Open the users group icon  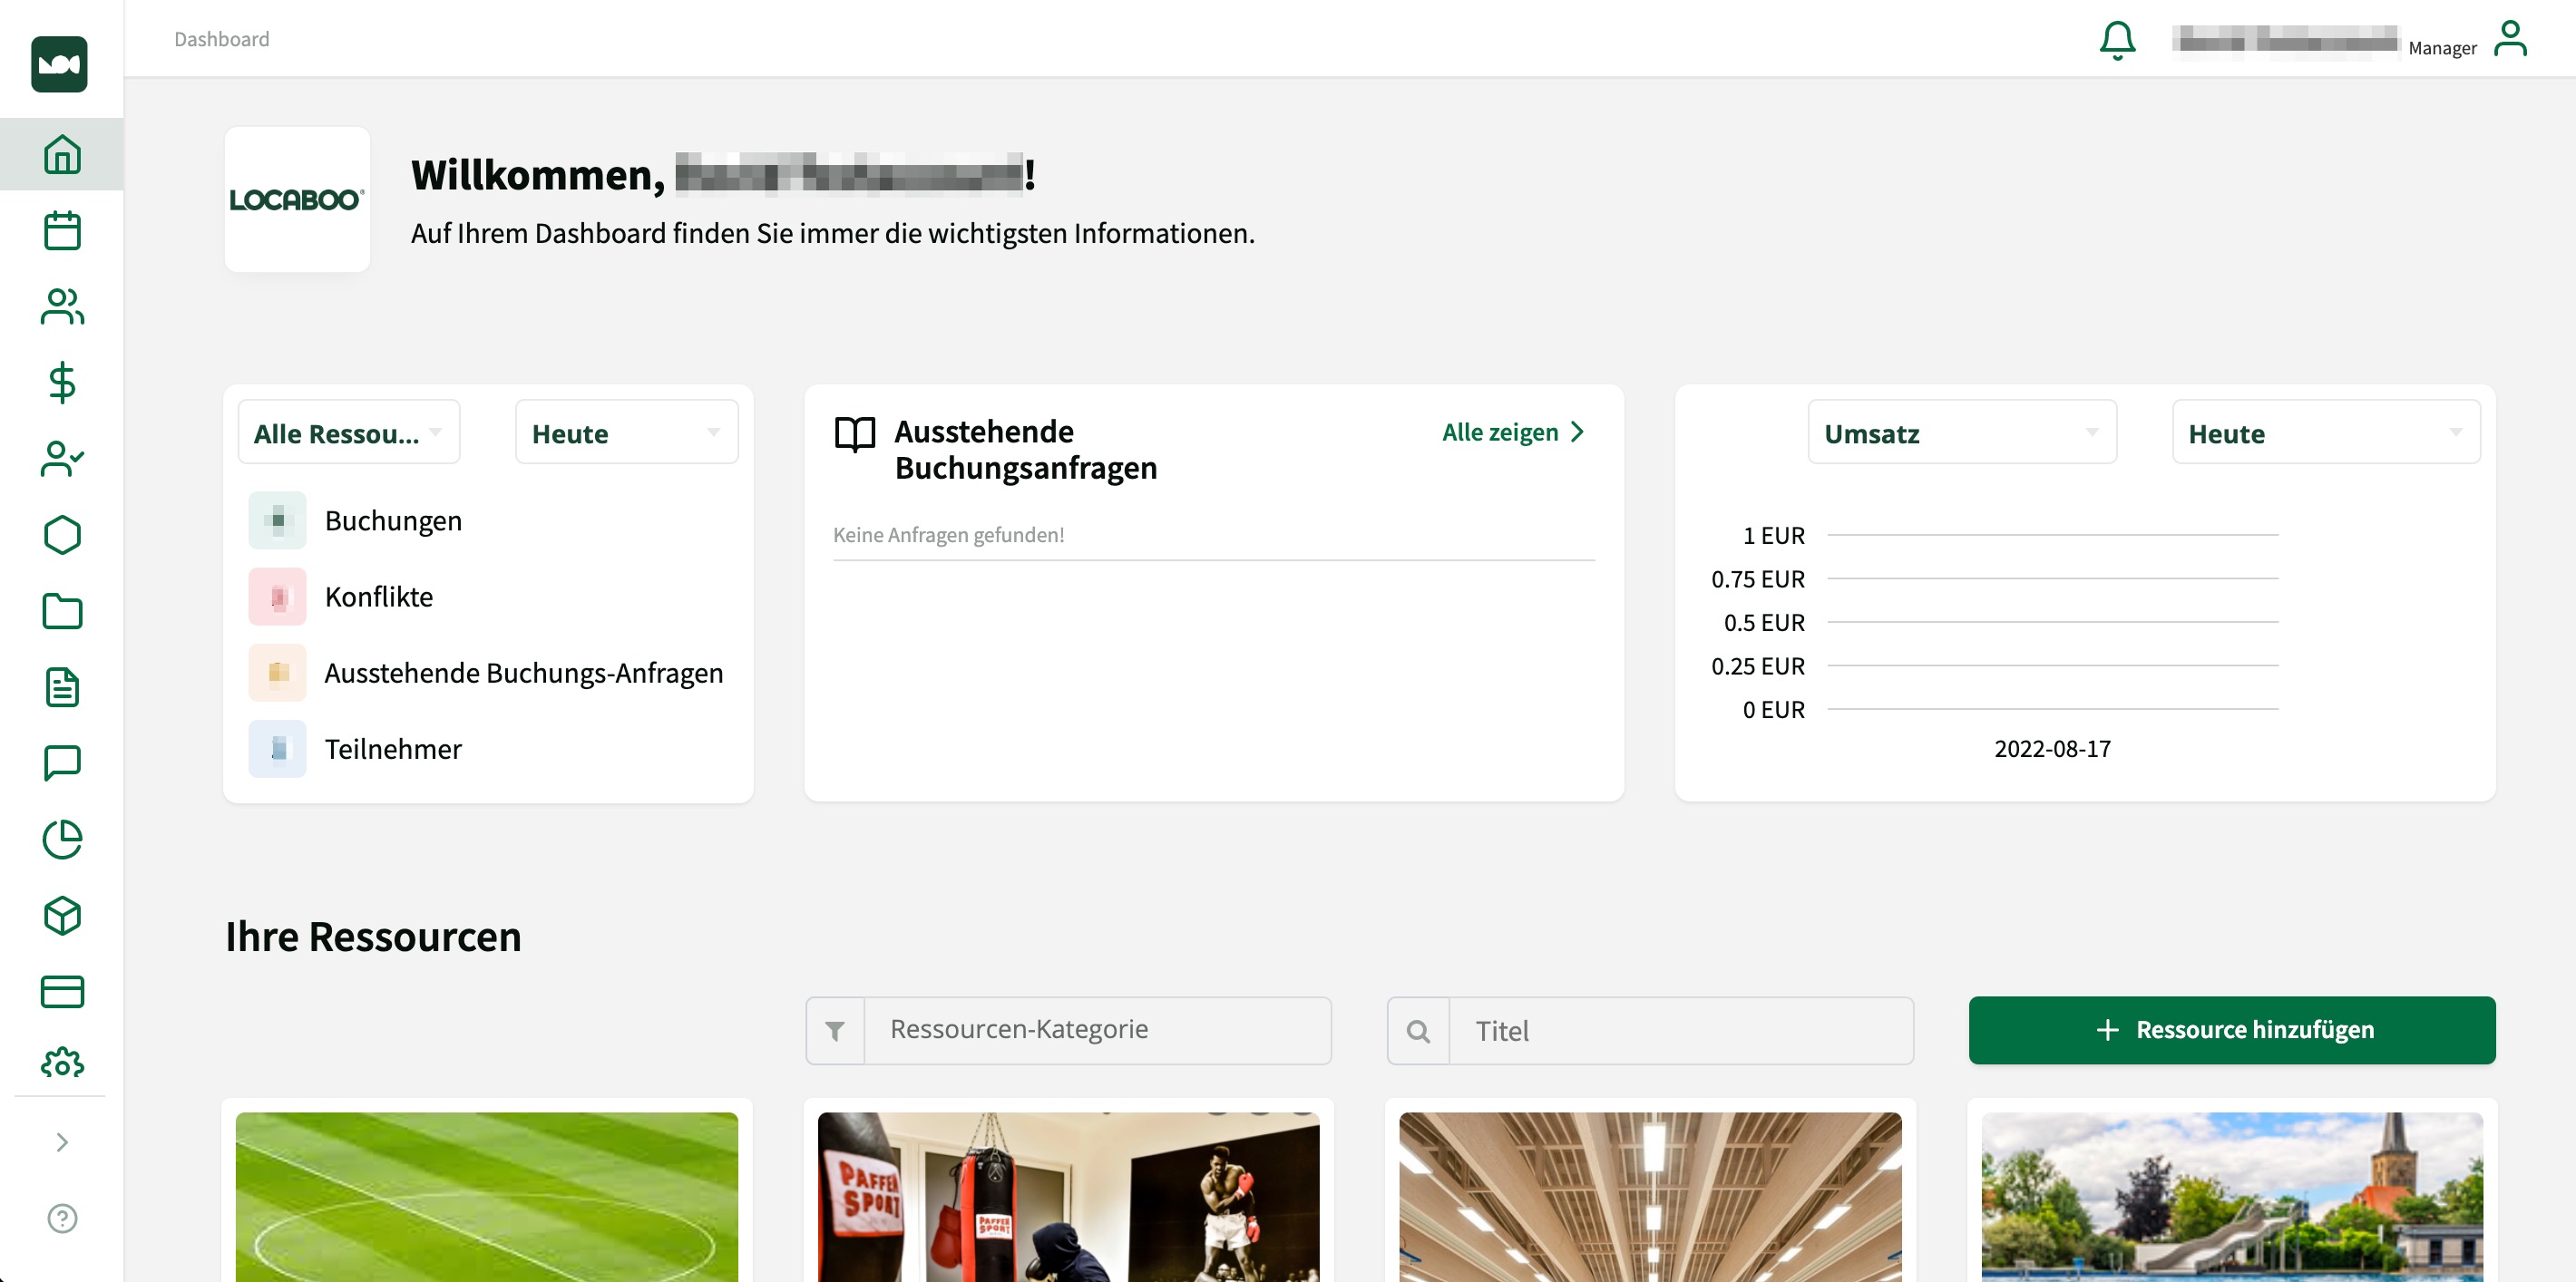[62, 306]
